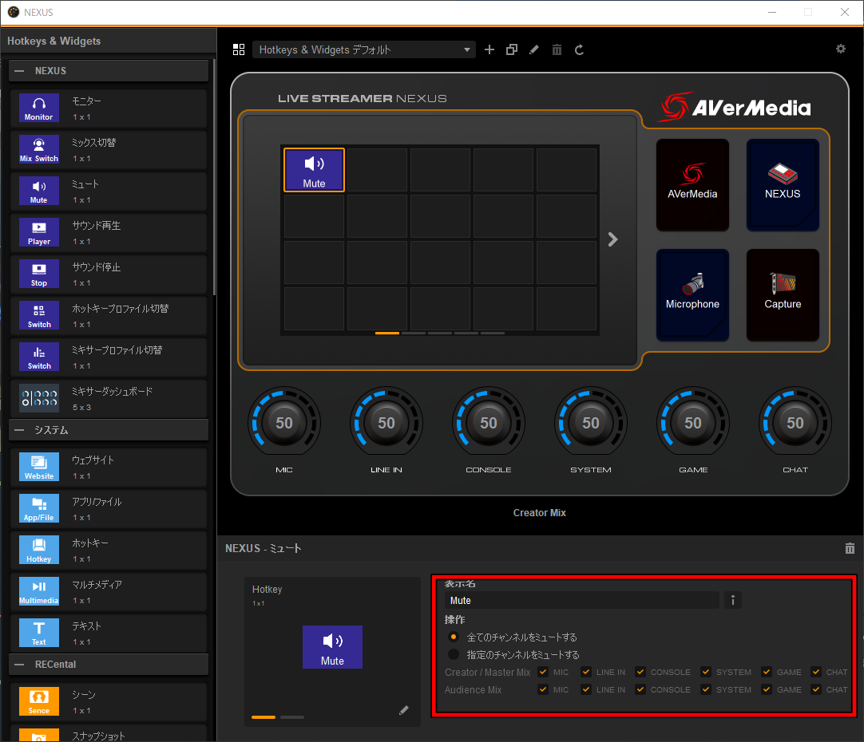
Task: Add a new hotkey profile
Action: (489, 50)
